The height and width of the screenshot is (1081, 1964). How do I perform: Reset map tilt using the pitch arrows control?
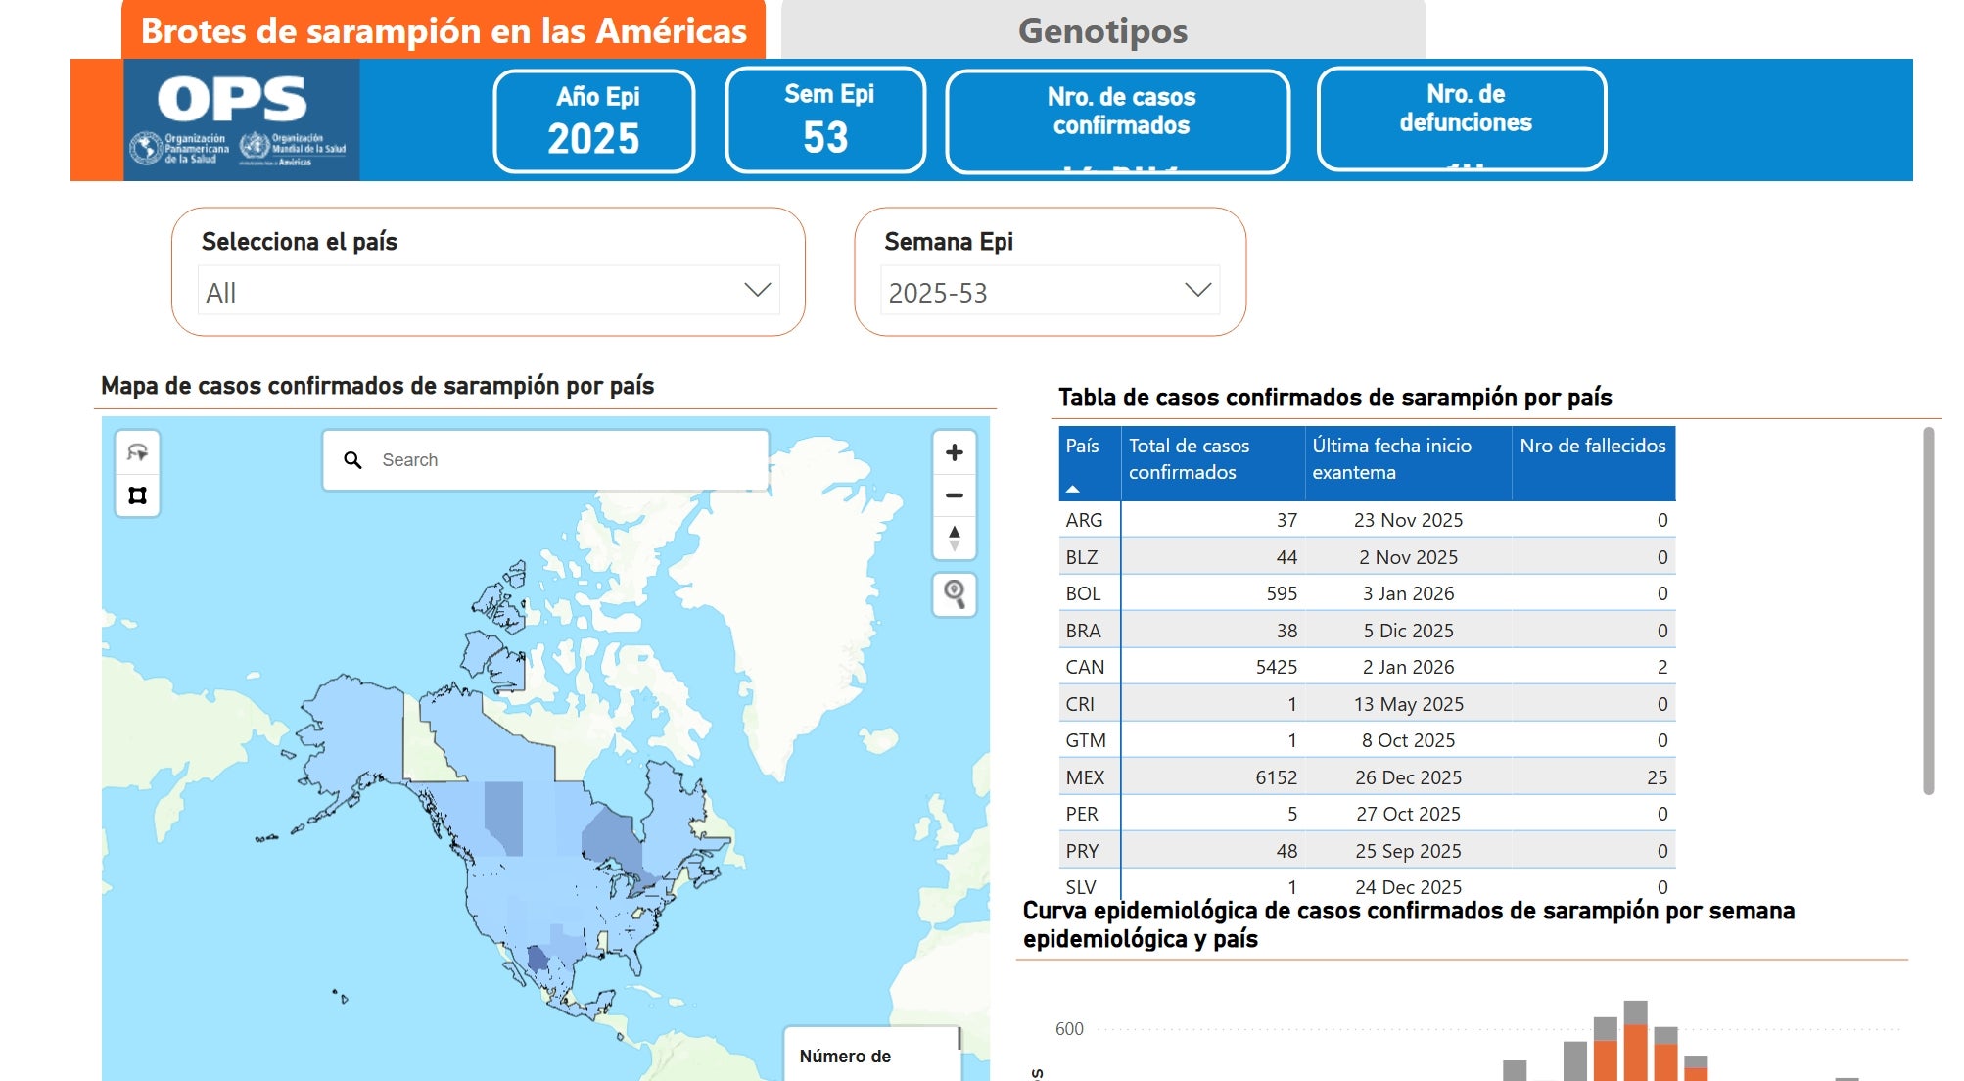(x=953, y=539)
